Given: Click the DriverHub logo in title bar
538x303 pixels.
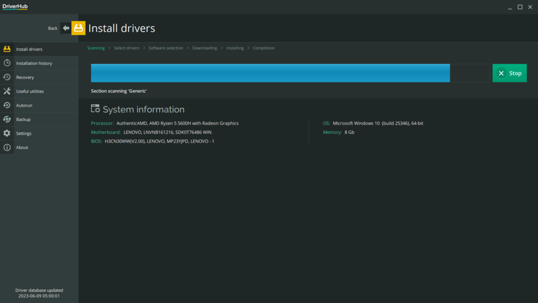Looking at the screenshot, I should [x=14, y=6].
